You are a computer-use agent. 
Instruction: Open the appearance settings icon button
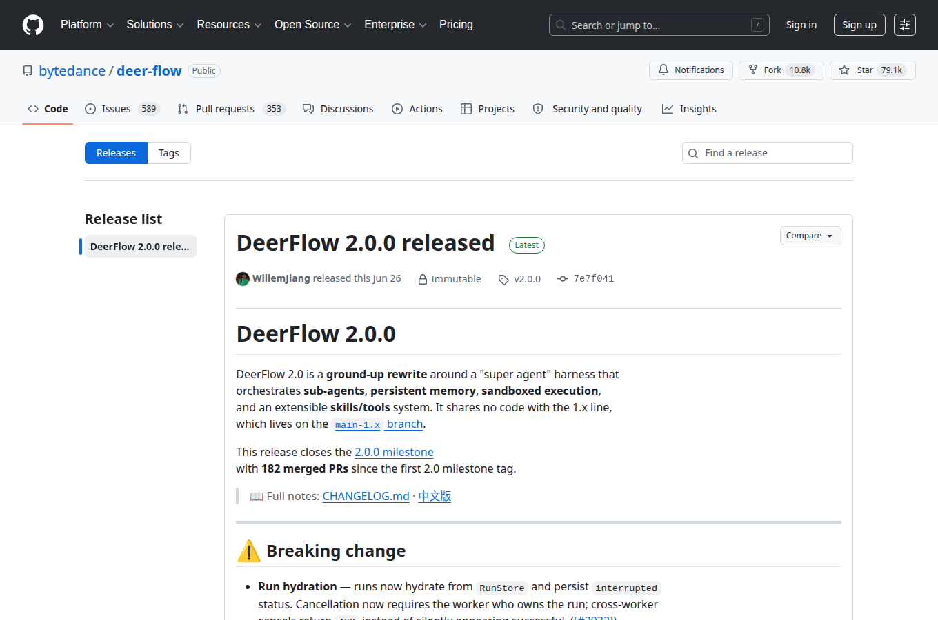pyautogui.click(x=905, y=25)
